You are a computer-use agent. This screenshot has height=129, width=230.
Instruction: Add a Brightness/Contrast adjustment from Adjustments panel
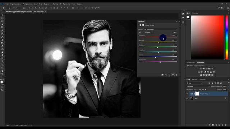coord(201,68)
